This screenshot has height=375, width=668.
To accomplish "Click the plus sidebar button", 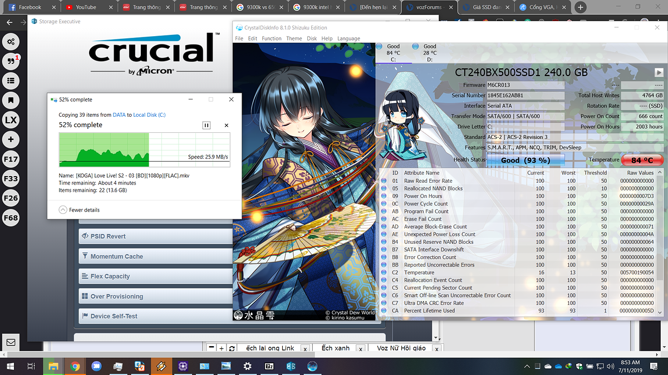I will (x=11, y=139).
